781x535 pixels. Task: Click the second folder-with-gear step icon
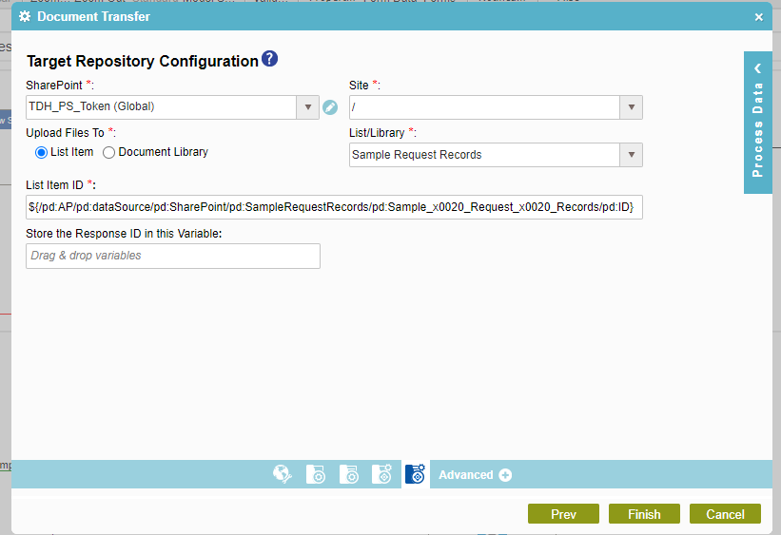pos(349,475)
